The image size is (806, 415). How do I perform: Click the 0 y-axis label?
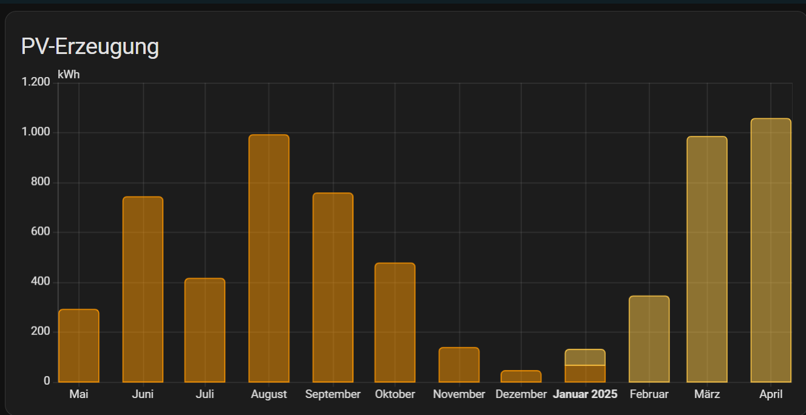(47, 381)
